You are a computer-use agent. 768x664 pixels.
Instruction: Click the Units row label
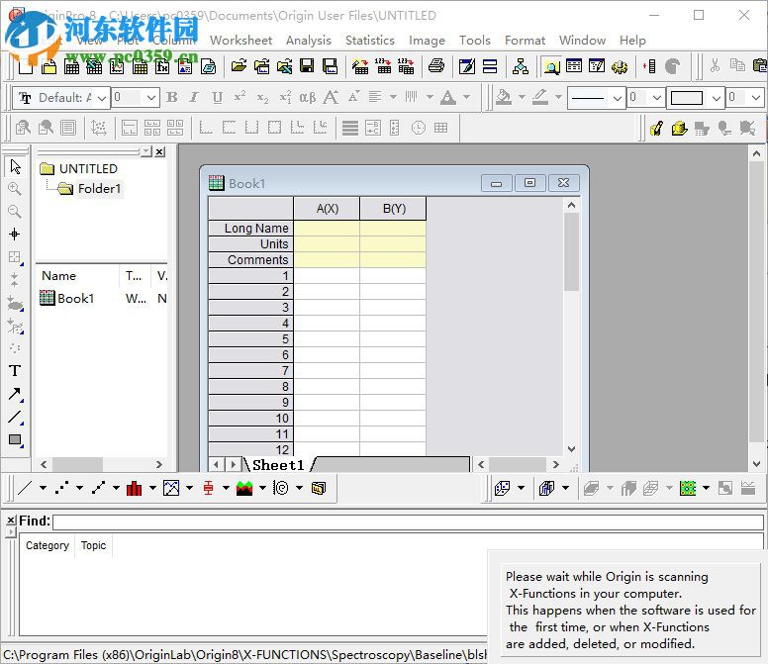pos(250,243)
